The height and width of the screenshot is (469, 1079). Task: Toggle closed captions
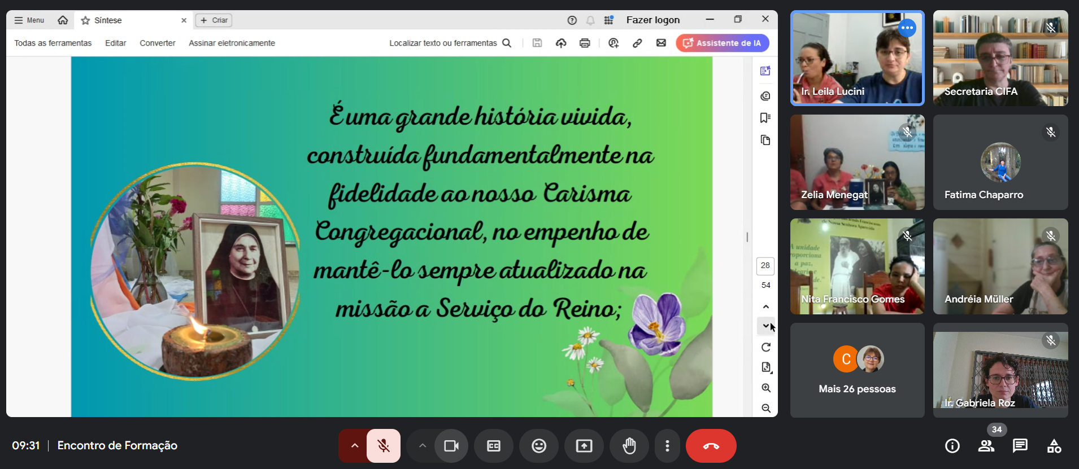click(494, 446)
